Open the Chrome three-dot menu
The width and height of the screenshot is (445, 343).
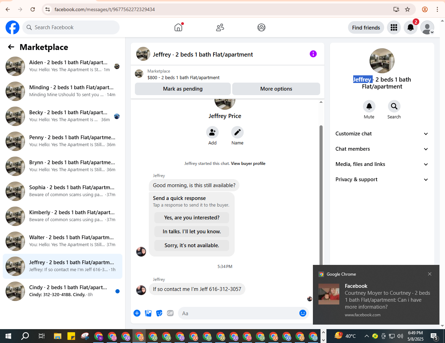click(437, 9)
